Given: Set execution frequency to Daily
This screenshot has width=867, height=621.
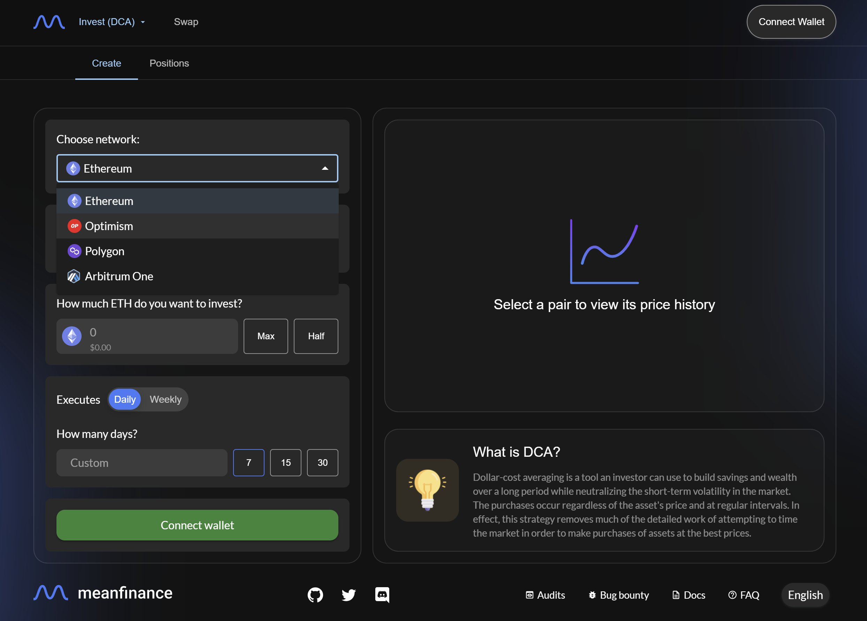Looking at the screenshot, I should point(124,399).
